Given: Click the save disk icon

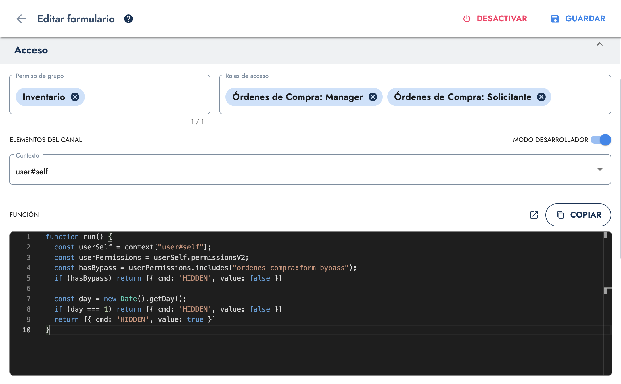Looking at the screenshot, I should coord(555,19).
